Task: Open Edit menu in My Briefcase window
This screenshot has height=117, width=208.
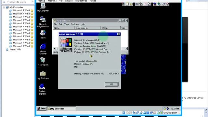Action: [61, 24]
